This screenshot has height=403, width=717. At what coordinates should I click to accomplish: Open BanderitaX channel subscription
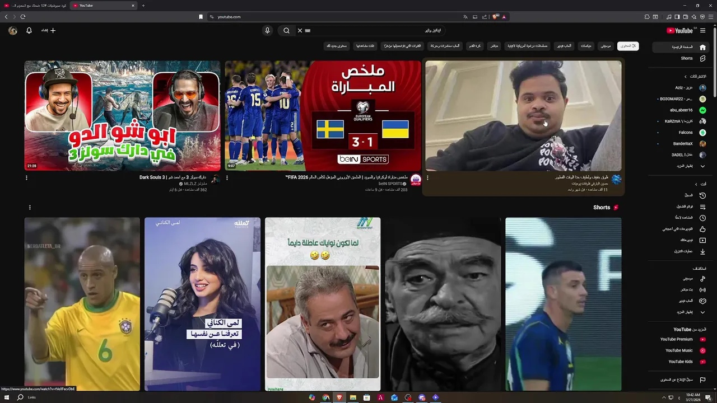click(x=679, y=144)
